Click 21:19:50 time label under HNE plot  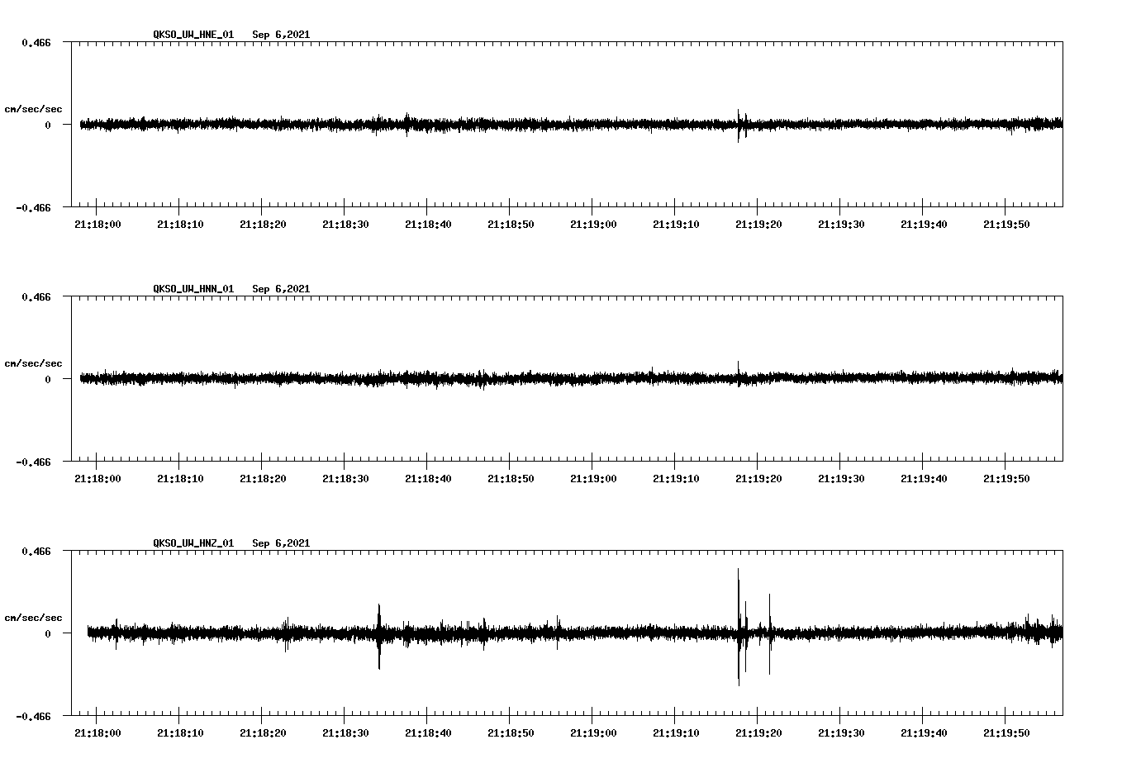pos(1006,225)
